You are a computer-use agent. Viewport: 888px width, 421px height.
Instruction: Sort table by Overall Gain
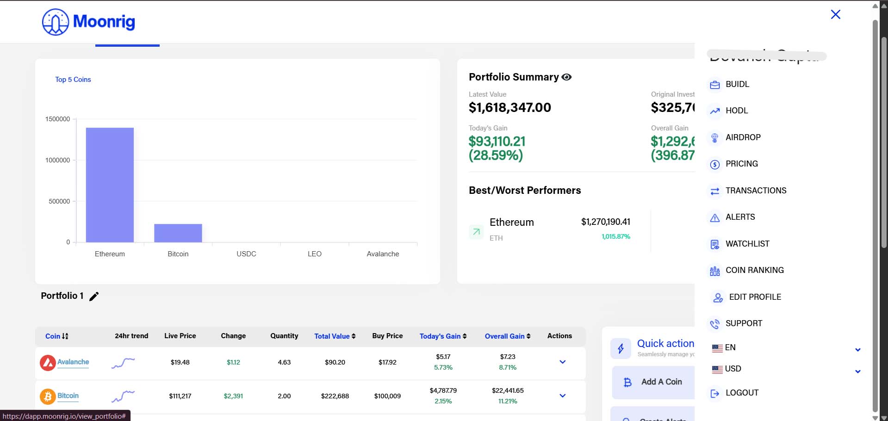click(x=508, y=336)
